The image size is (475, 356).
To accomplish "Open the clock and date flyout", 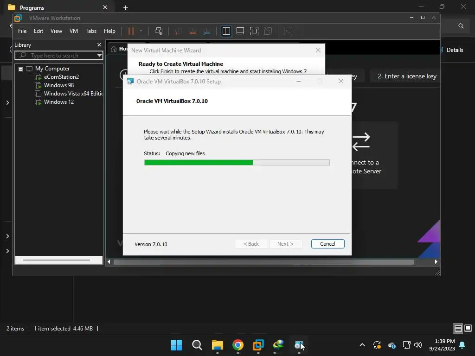I will point(442,345).
